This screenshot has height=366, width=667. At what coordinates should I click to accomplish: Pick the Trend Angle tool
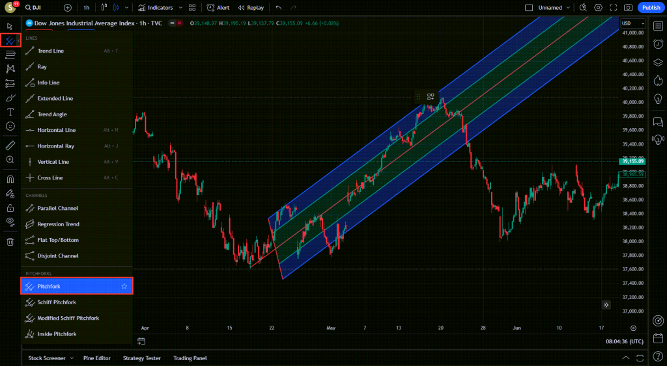point(77,114)
